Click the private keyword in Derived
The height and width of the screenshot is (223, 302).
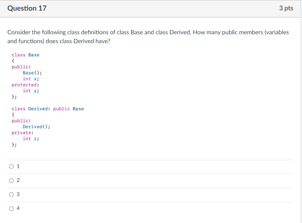point(22,133)
